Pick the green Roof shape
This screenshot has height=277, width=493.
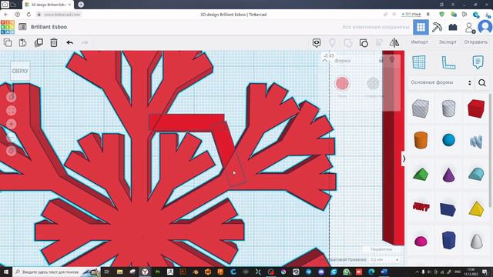pos(421,174)
